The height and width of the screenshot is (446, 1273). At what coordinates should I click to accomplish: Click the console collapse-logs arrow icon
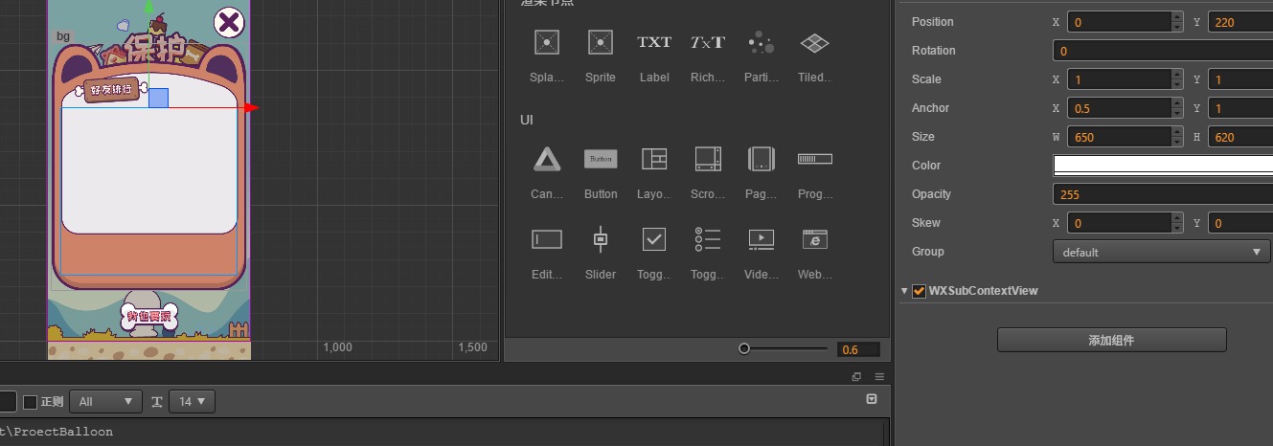(x=872, y=399)
